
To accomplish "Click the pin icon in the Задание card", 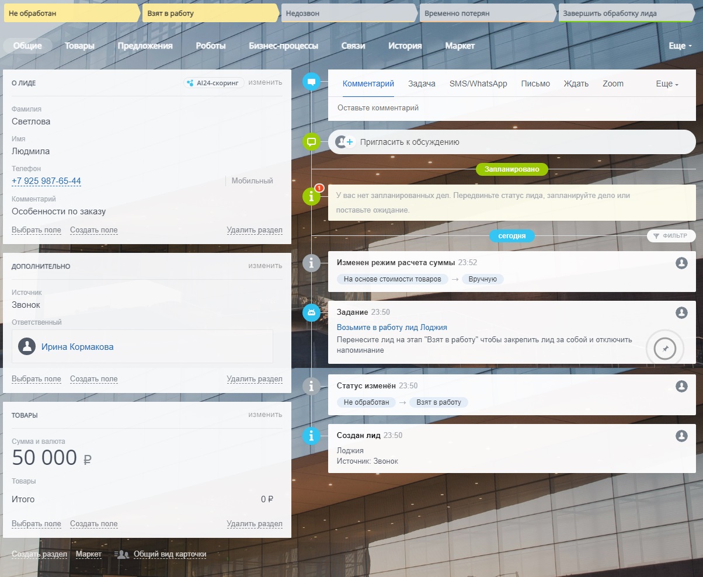I will point(665,349).
